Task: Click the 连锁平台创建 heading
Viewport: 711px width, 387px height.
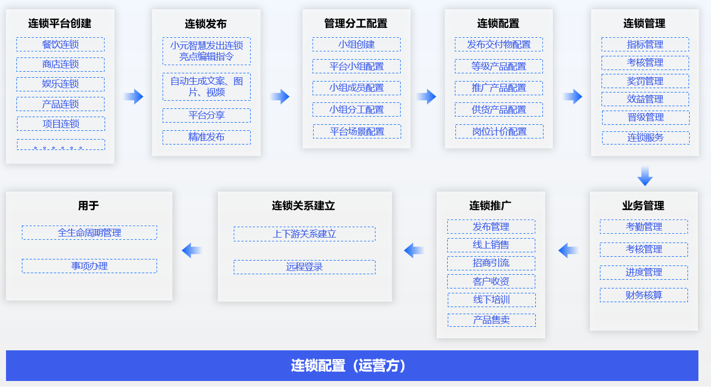Action: (x=60, y=24)
